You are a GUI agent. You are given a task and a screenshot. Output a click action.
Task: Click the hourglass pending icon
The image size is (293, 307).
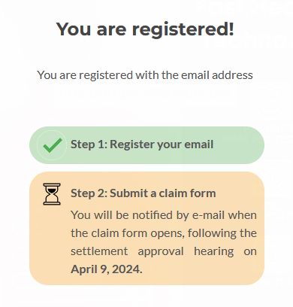52,194
